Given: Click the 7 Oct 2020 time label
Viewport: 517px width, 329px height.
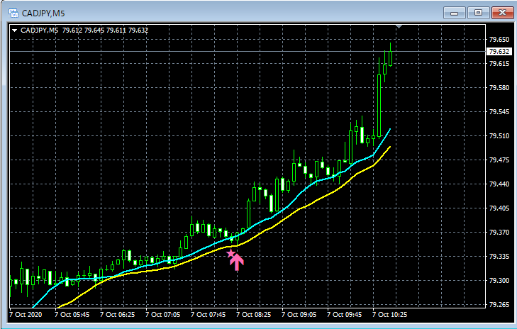Looking at the screenshot, I should point(26,315).
